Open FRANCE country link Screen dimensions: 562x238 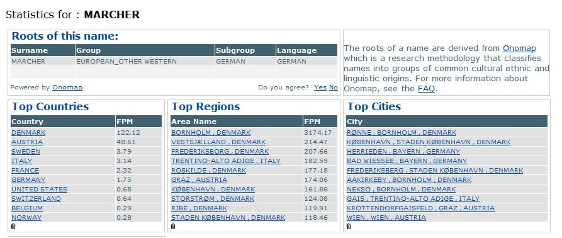pos(25,170)
